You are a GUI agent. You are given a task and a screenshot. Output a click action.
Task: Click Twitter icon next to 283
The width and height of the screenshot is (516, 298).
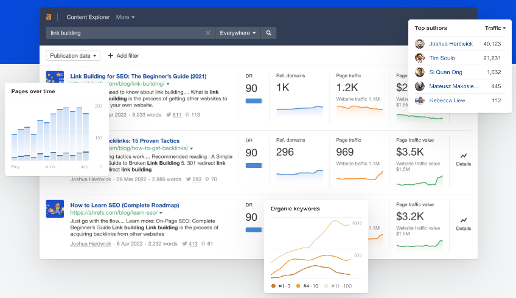[189, 179]
